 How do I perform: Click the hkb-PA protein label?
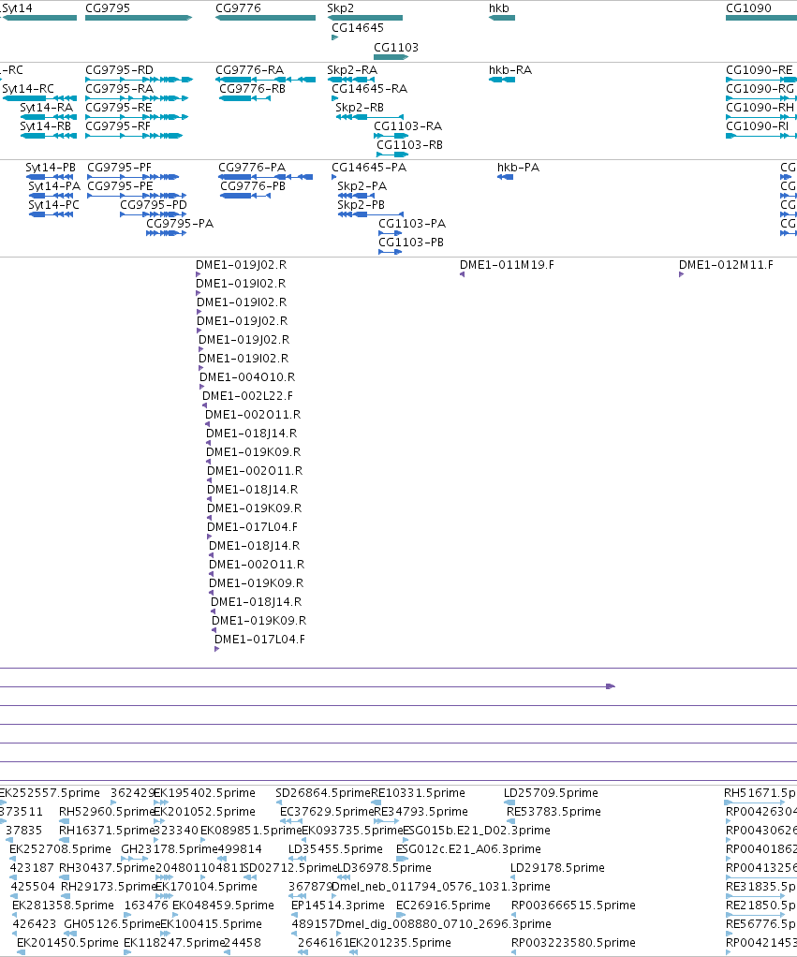tap(519, 168)
